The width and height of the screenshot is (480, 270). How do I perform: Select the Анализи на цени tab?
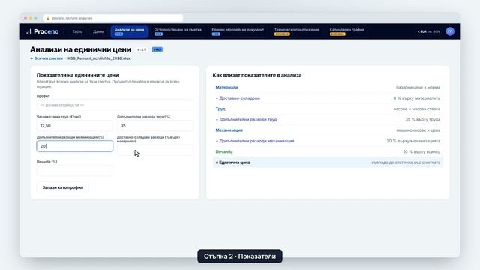pos(129,31)
